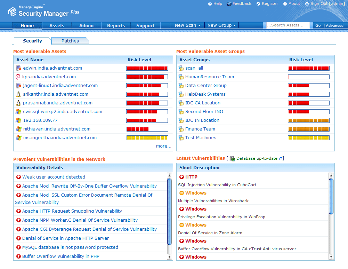Open the Assets menu tab
Viewport: 348px width, 269px height.
(57, 25)
